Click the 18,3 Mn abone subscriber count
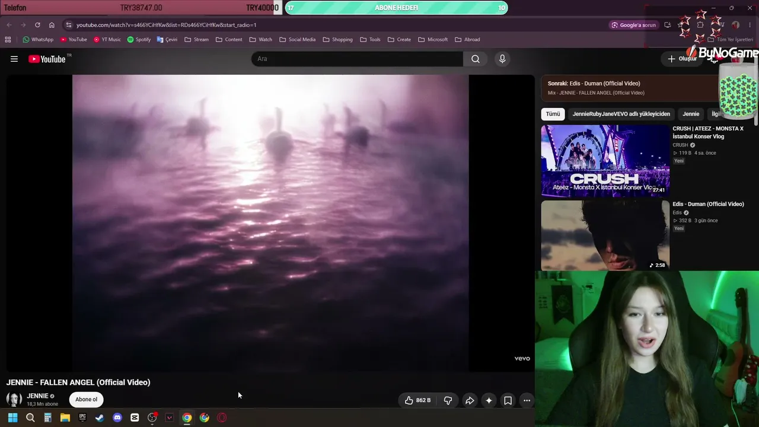The height and width of the screenshot is (427, 759). click(43, 404)
